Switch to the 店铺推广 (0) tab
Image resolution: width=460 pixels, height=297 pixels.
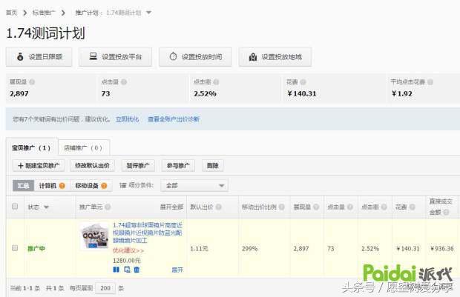click(84, 147)
